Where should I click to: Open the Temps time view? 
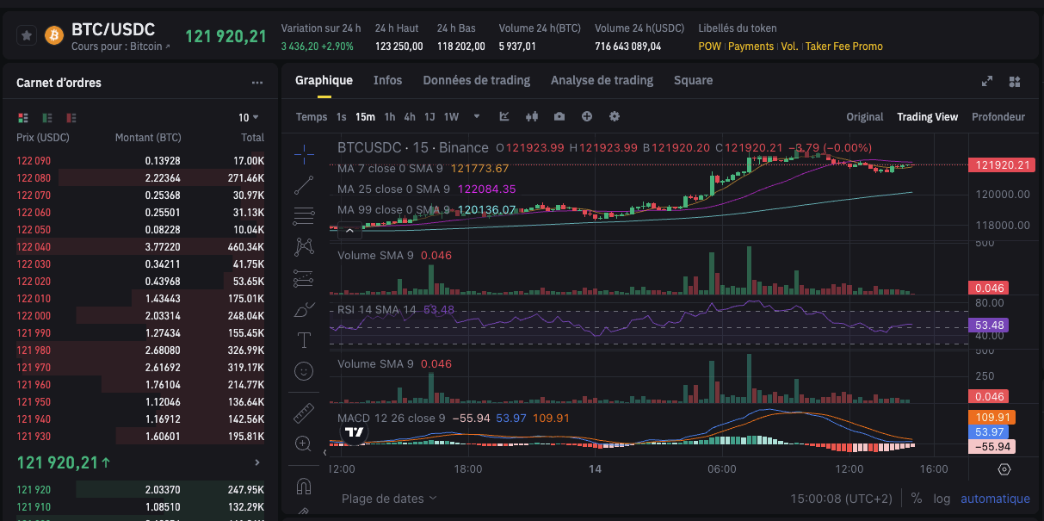312,116
